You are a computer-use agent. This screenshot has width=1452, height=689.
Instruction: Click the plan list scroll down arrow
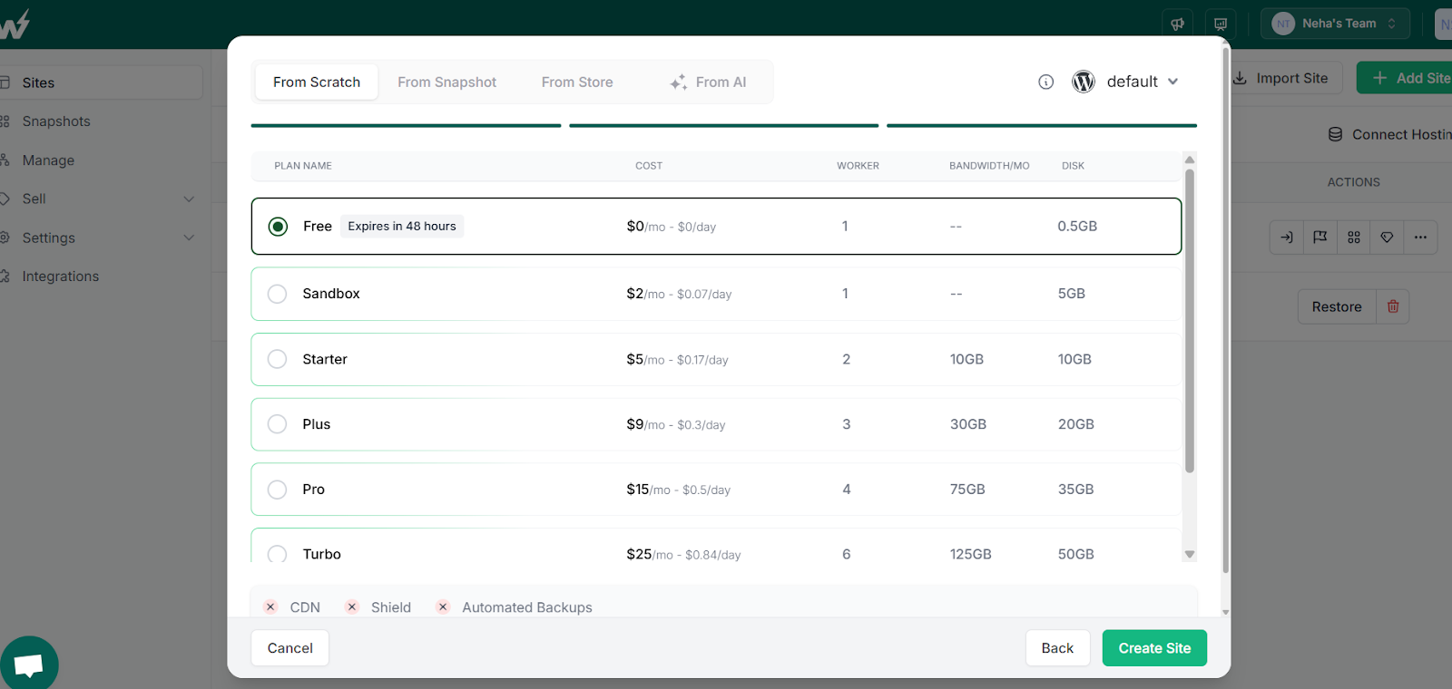pyautogui.click(x=1190, y=555)
